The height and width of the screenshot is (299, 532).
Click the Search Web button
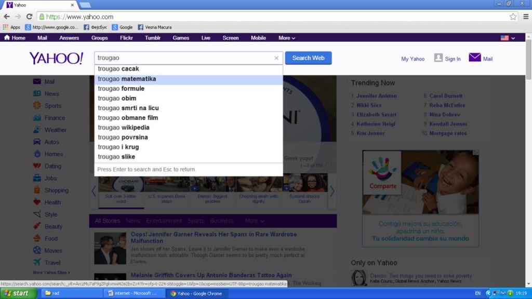309,58
